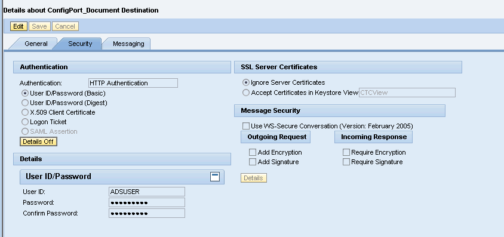Click the Outgoing Request header
The image size is (504, 237).
click(x=276, y=137)
